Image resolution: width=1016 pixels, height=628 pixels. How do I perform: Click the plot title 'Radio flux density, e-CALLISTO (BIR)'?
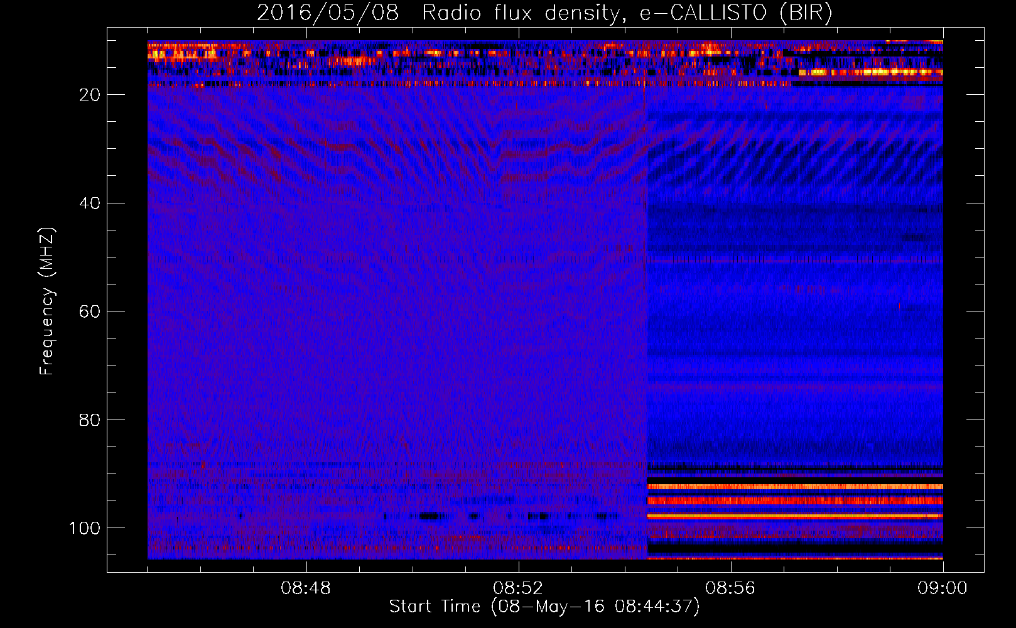click(627, 13)
